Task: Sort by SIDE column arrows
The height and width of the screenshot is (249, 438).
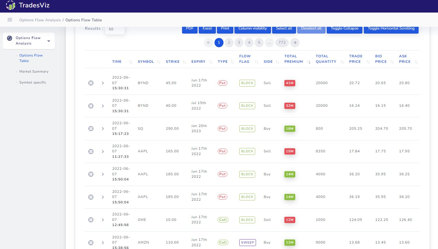Action: click(278, 62)
